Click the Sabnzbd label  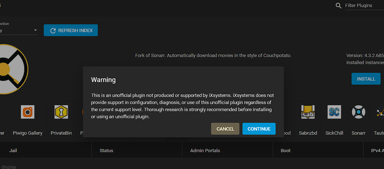pyautogui.click(x=308, y=133)
